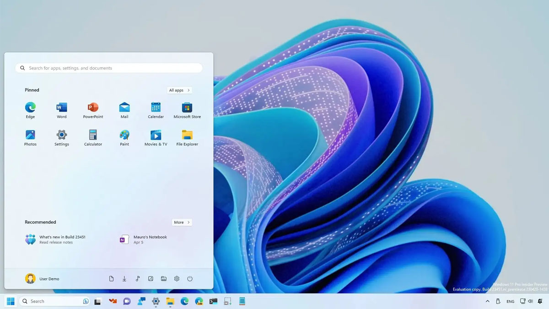Open Music folder from Start footer
549x309 pixels.
point(137,279)
